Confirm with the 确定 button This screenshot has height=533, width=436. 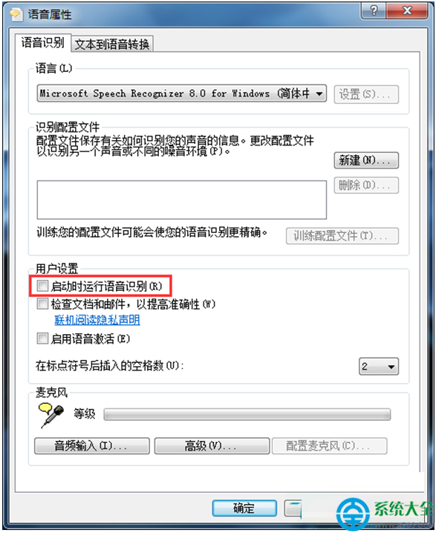click(x=244, y=509)
